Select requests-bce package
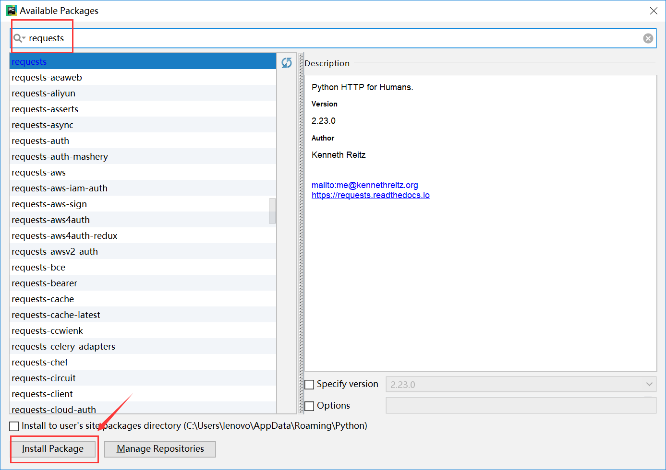This screenshot has width=666, height=470. coord(143,267)
